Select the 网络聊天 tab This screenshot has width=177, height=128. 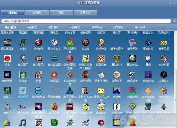[x=75, y=27]
